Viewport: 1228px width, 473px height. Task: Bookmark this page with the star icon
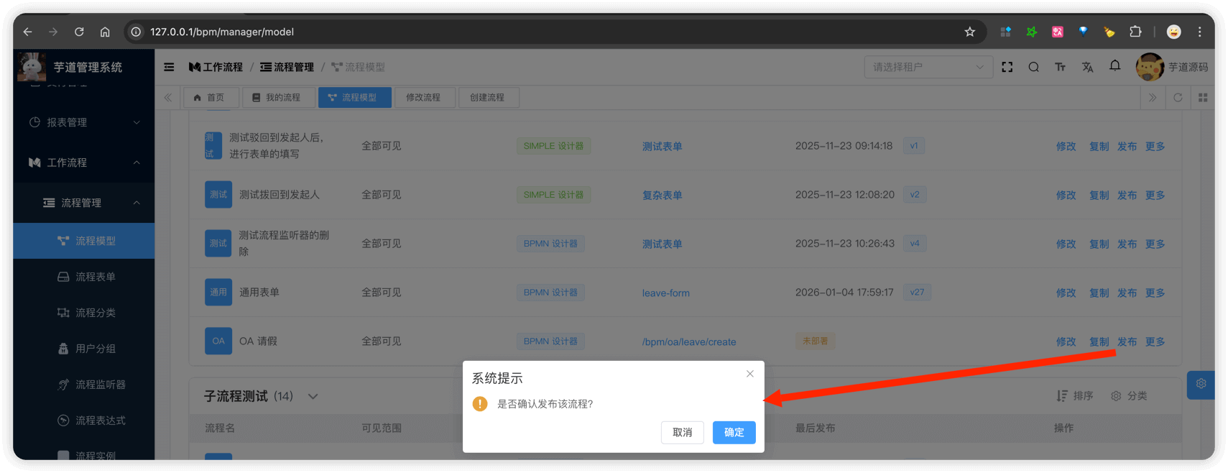point(969,32)
